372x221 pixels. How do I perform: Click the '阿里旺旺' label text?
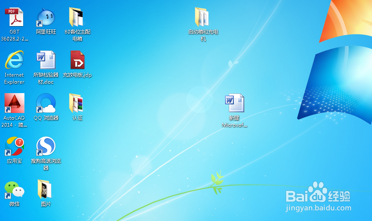tap(46, 32)
